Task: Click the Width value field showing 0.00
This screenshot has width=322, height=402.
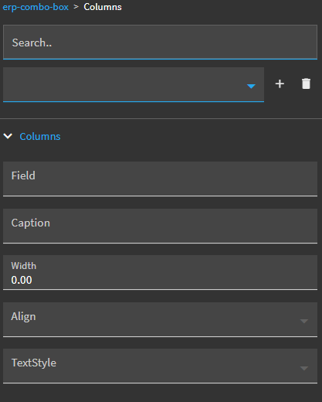Action: [x=160, y=273]
